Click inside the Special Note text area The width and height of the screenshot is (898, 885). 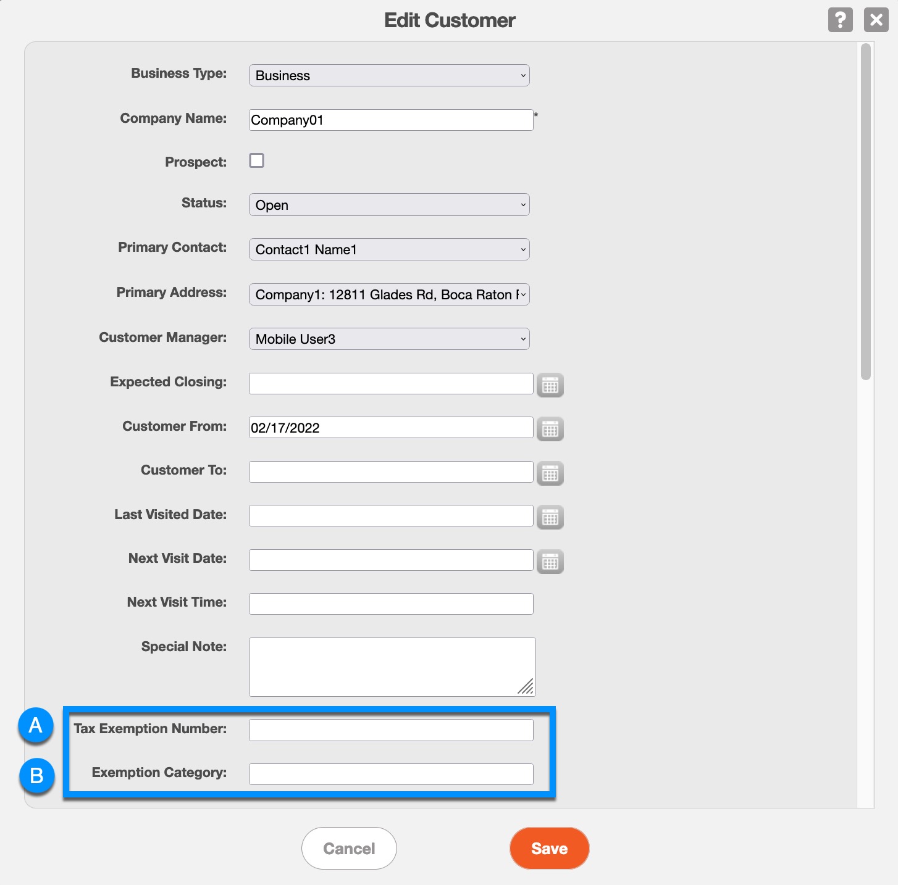(x=390, y=667)
